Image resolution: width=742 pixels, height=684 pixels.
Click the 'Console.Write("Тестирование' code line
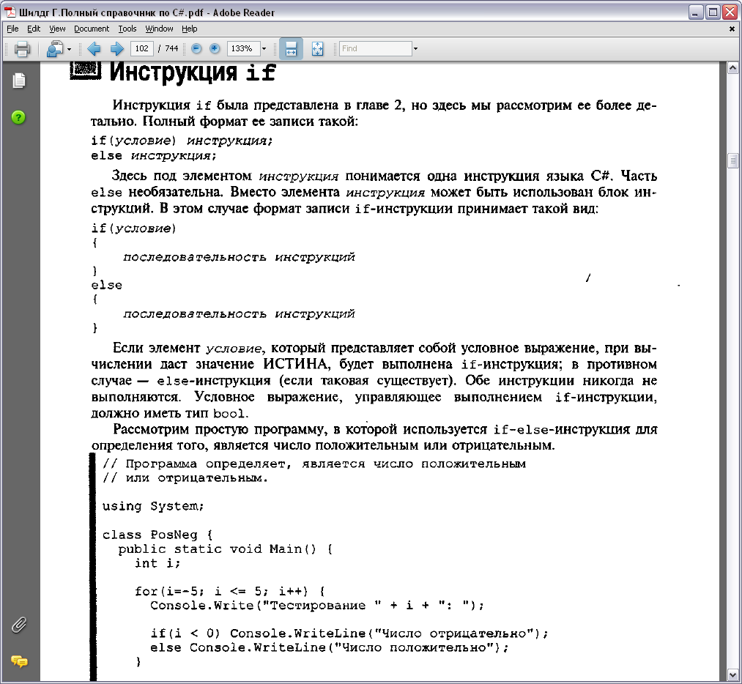point(317,606)
